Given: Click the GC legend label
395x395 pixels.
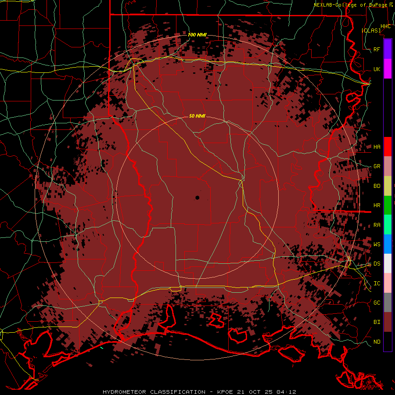Looking at the screenshot, I should 377,303.
